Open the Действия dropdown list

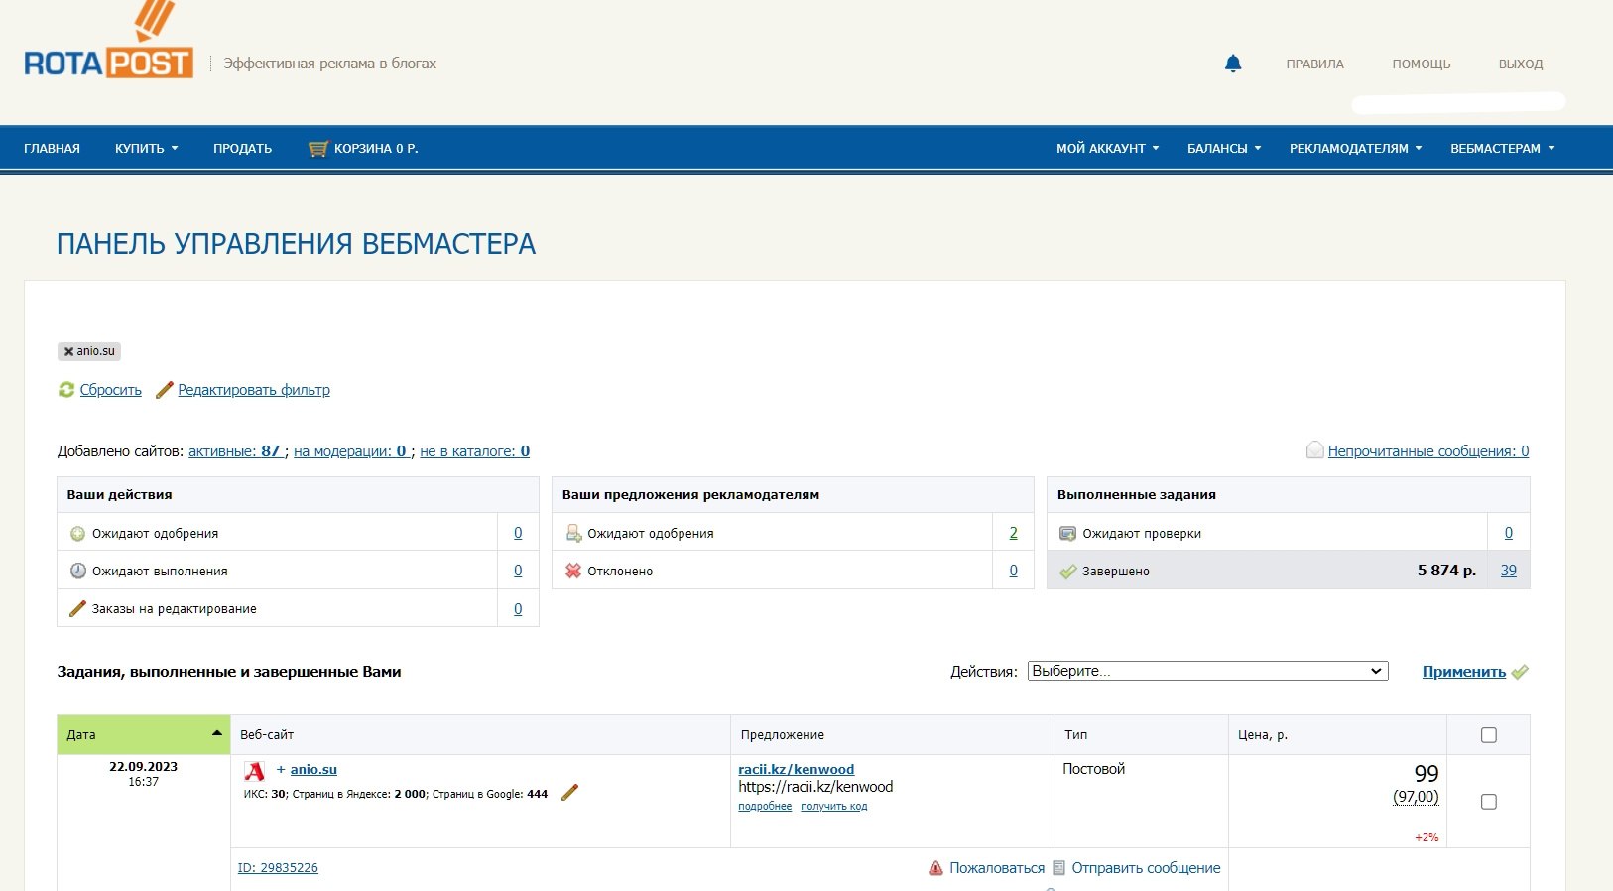click(x=1207, y=672)
